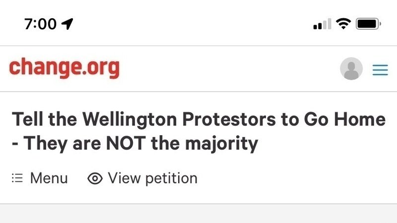Image resolution: width=397 pixels, height=223 pixels.
Task: Expand the petition Menu
Action: pyautogui.click(x=49, y=178)
